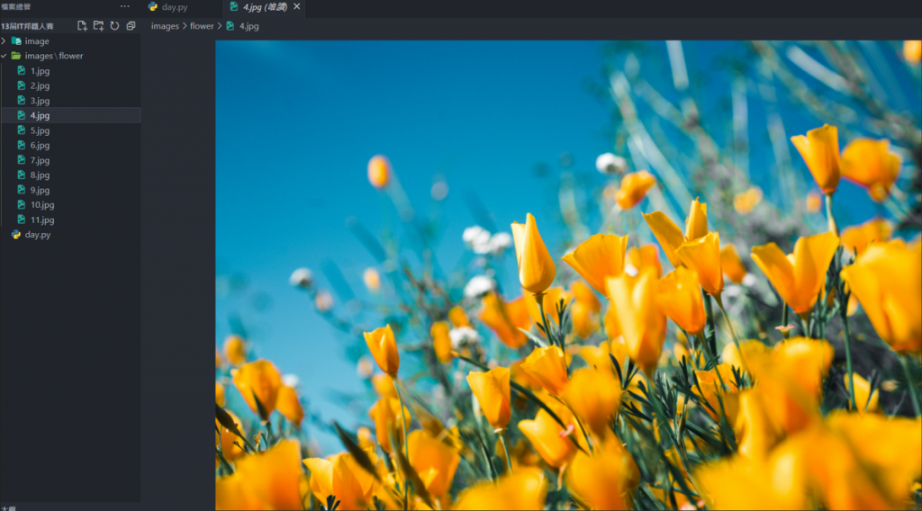Click the 13屆IT邦幫人賽 workspace header
This screenshot has height=511, width=922.
tap(27, 26)
